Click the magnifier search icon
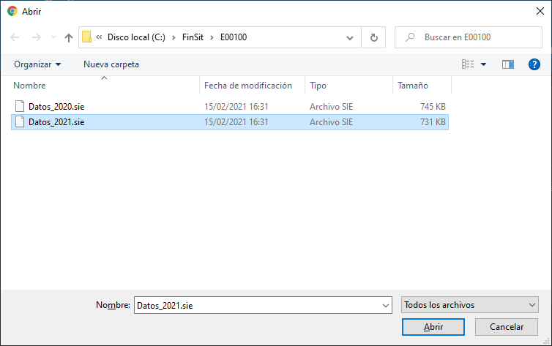Viewport: 552px width, 346px height. (x=410, y=37)
